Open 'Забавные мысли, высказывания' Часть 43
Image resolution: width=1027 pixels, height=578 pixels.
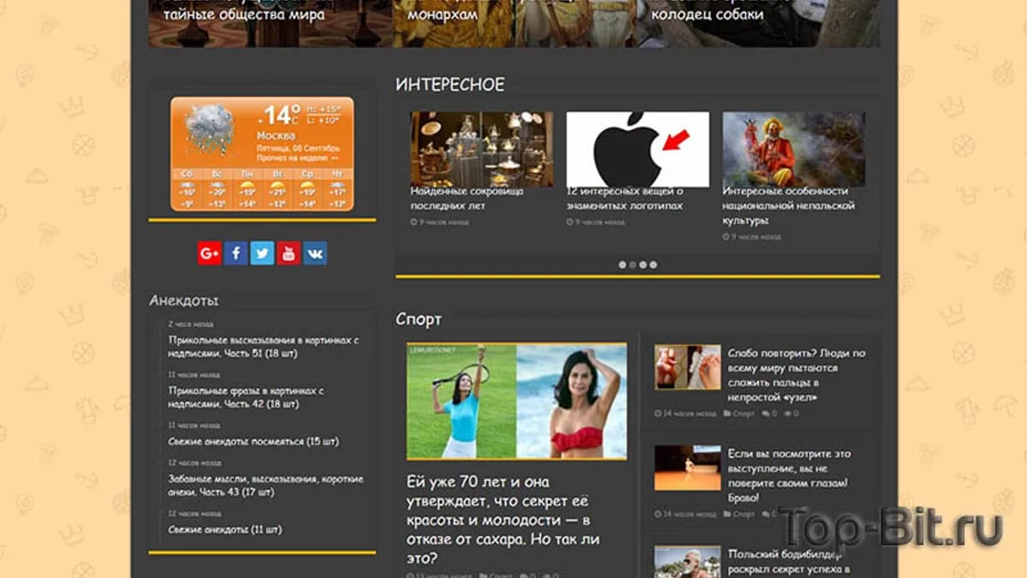point(266,485)
